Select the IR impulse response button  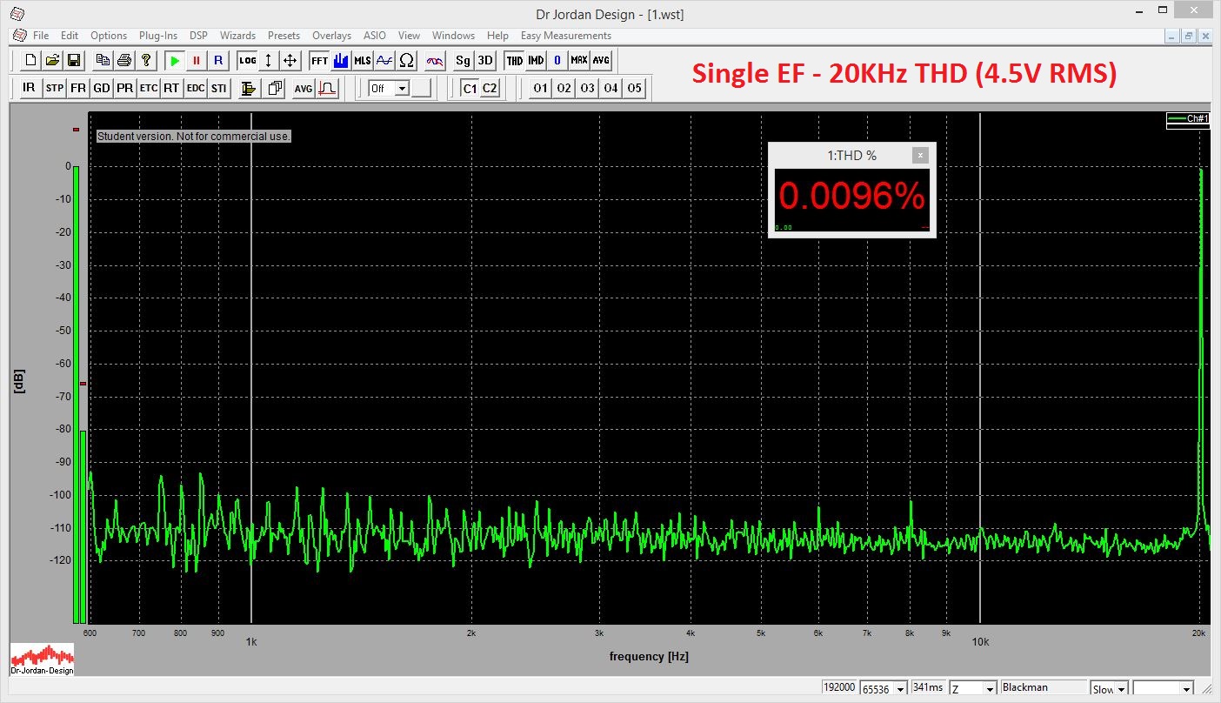click(29, 88)
